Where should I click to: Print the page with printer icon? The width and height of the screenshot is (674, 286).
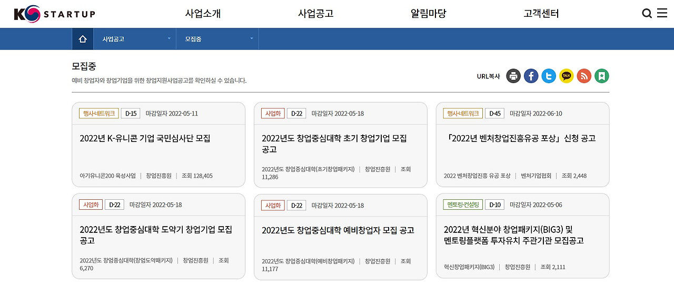513,76
